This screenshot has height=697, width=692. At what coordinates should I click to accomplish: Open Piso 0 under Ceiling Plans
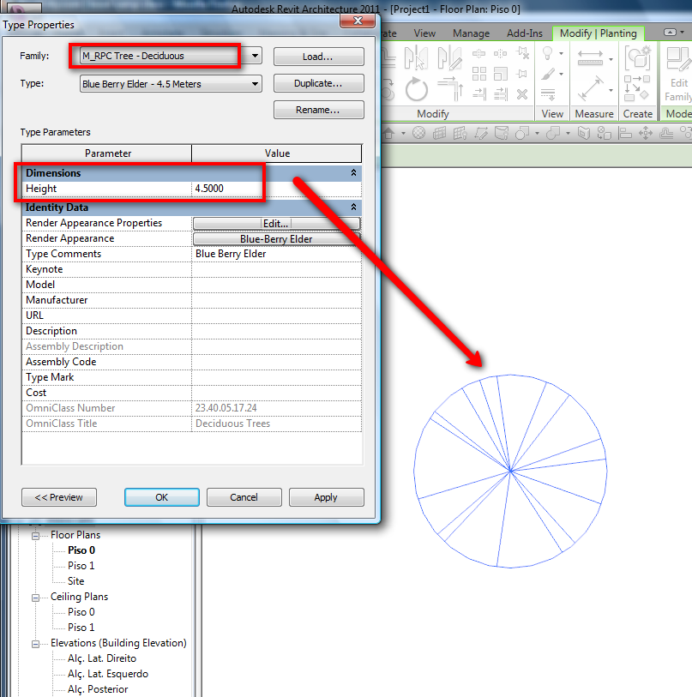(x=81, y=611)
